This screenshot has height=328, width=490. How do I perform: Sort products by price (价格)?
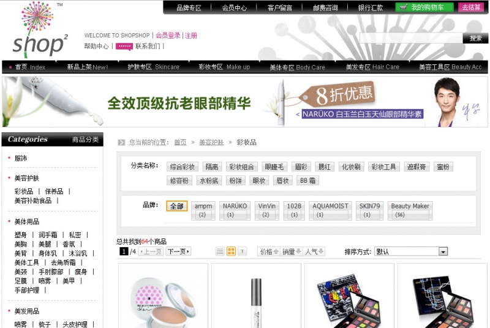point(269,251)
